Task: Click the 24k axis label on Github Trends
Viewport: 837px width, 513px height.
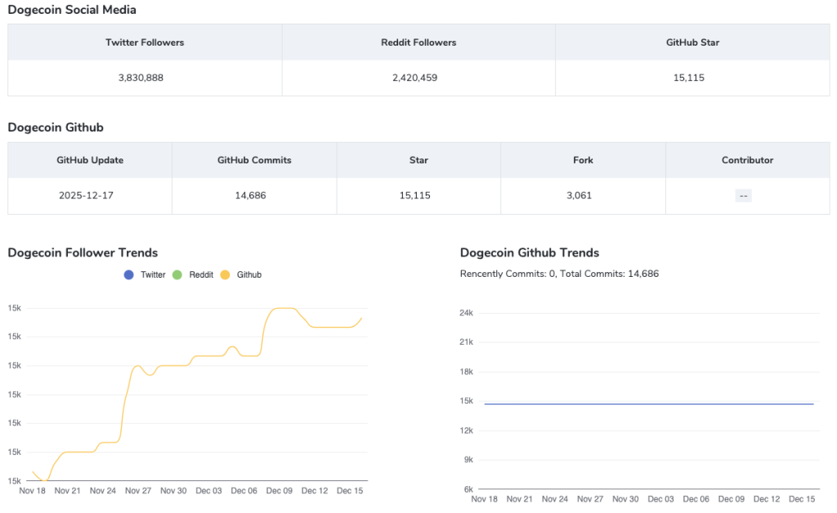Action: pyautogui.click(x=467, y=313)
